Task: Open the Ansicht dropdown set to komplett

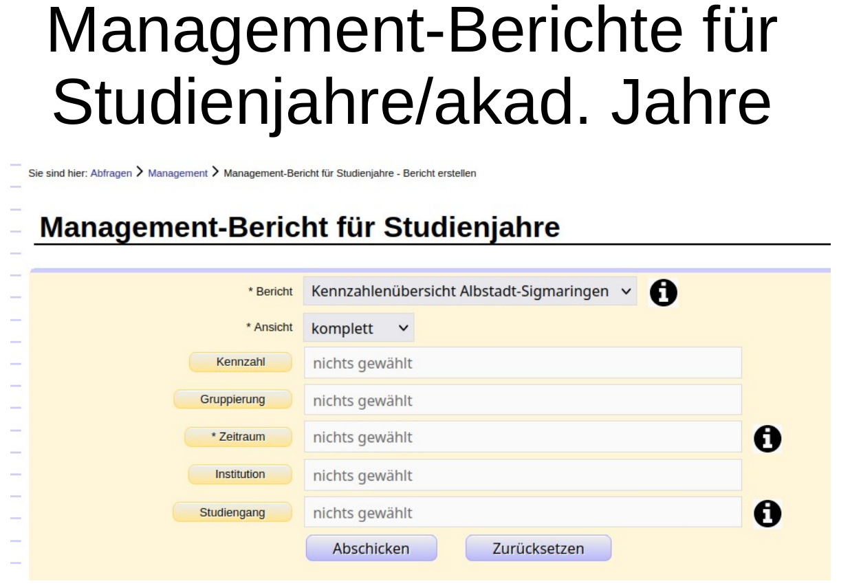Action: click(x=359, y=328)
